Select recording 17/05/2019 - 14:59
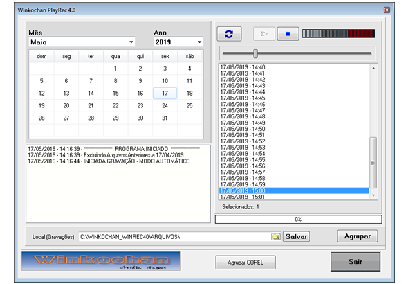Screen dimensions: 408x284 [x=294, y=184]
